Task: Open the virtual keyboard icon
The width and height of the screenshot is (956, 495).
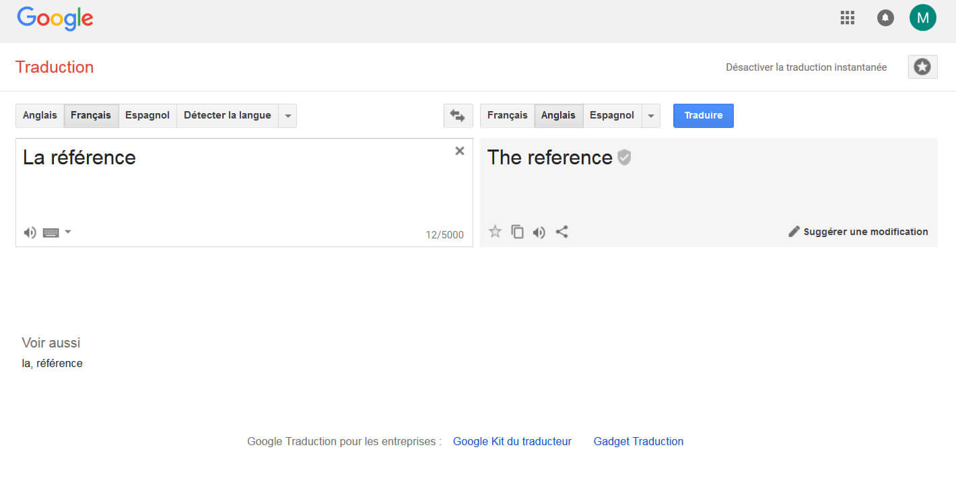Action: point(50,232)
